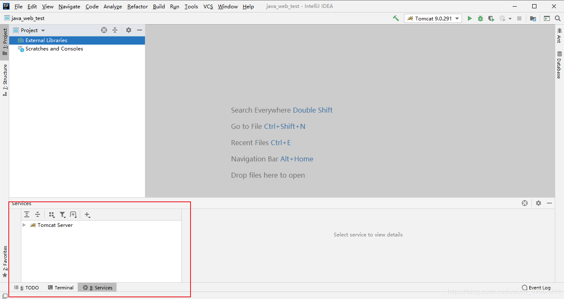The width and height of the screenshot is (564, 299).
Task: Open the VCS menu
Action: (208, 6)
